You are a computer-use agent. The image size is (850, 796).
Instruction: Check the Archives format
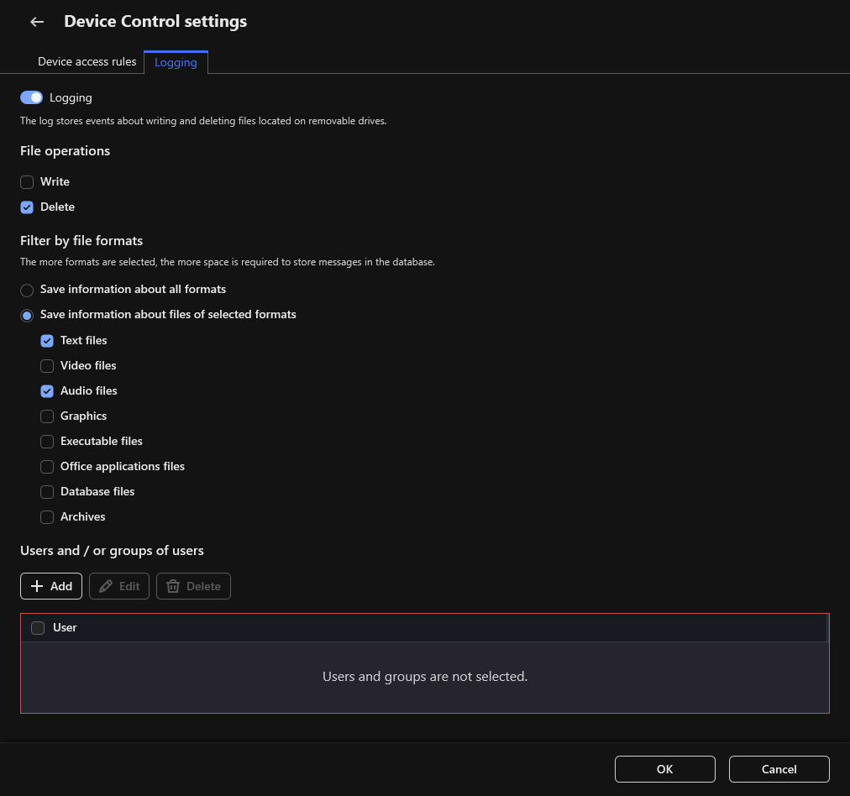47,516
